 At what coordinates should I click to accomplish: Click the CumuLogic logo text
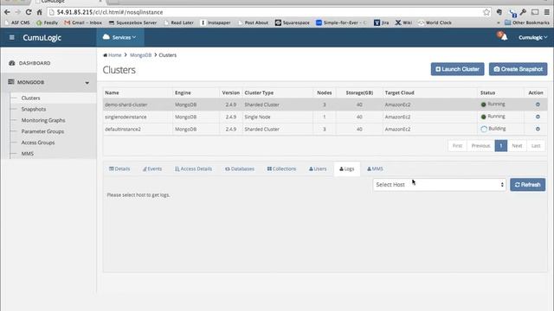point(42,37)
